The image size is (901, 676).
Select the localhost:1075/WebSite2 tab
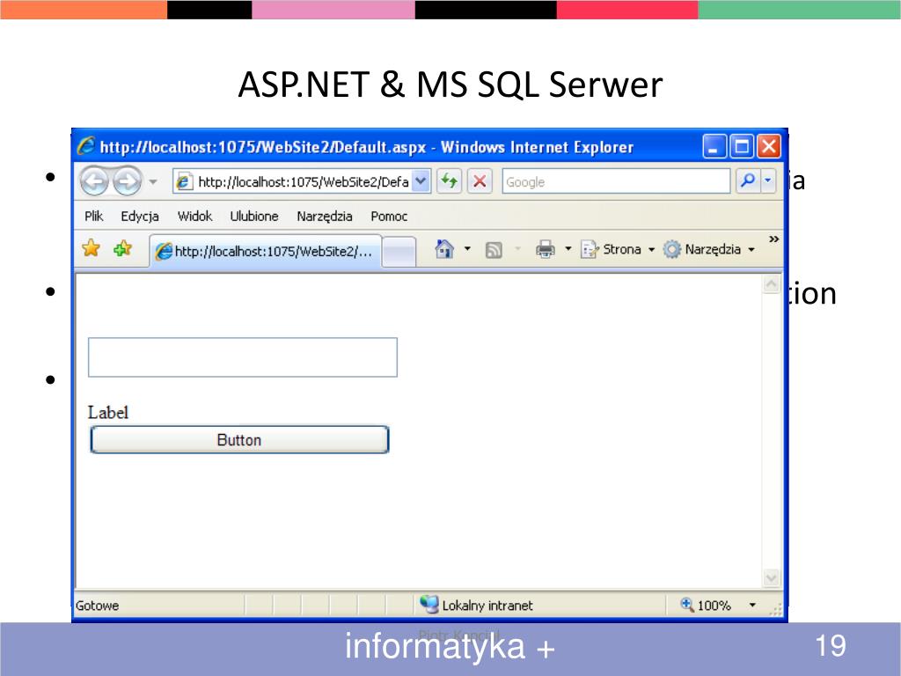pyautogui.click(x=266, y=251)
